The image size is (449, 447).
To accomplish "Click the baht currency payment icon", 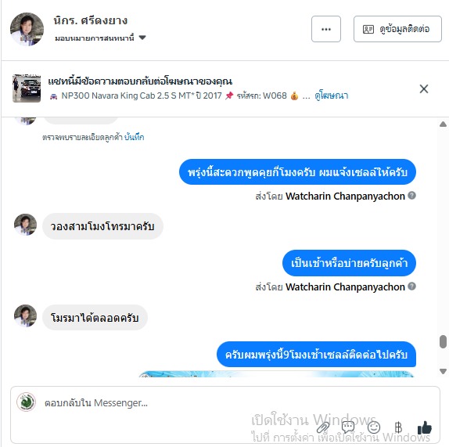I will click(x=398, y=427).
